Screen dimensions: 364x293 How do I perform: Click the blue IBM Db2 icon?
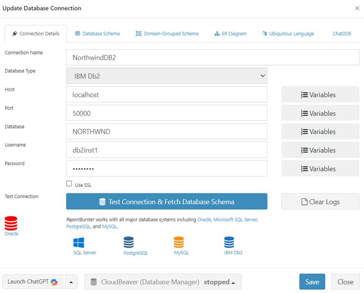pos(229,243)
